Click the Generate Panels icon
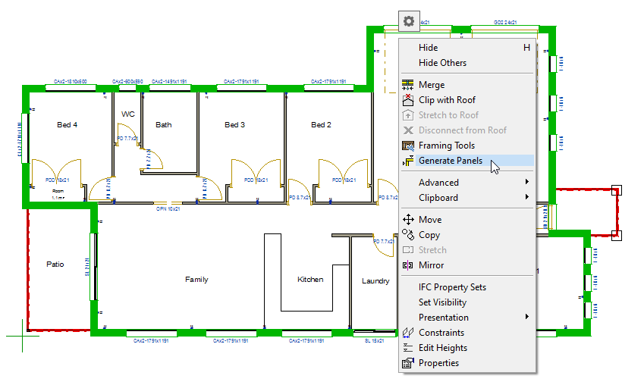The image size is (644, 382). coord(407,161)
